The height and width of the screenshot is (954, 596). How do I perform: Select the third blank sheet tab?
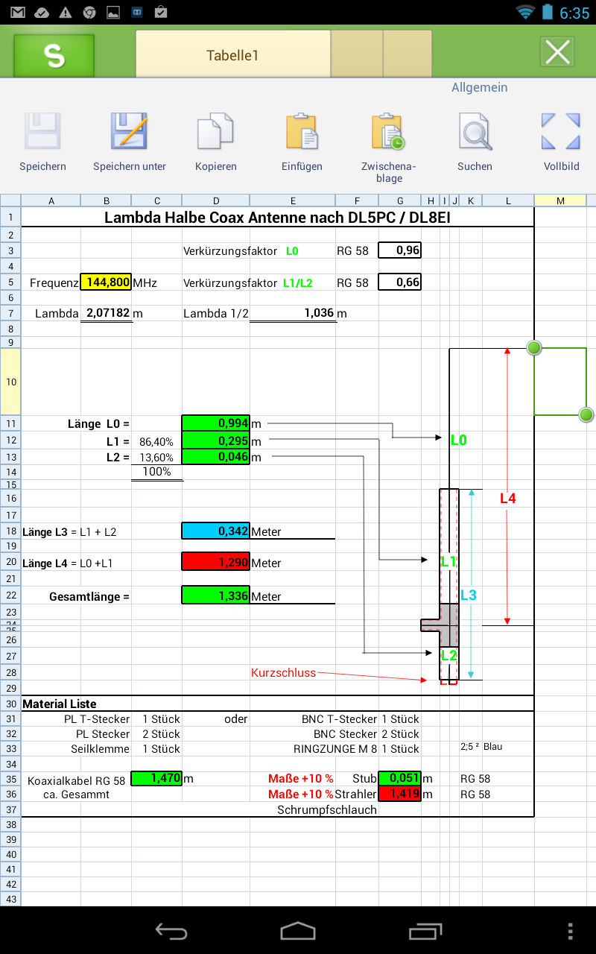click(x=408, y=54)
